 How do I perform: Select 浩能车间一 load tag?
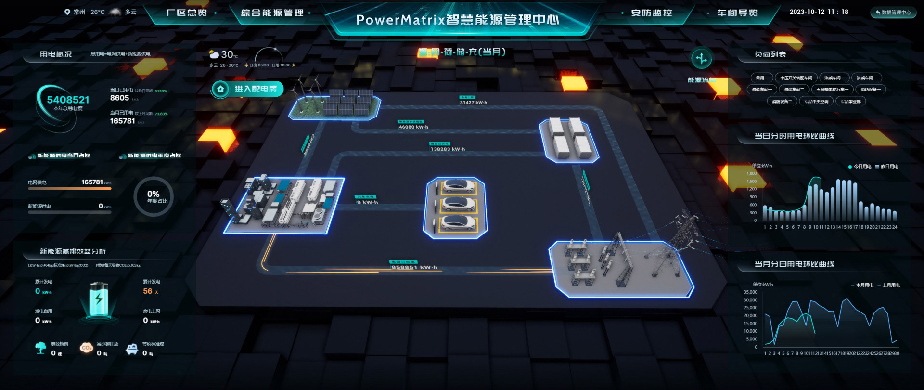(762, 90)
